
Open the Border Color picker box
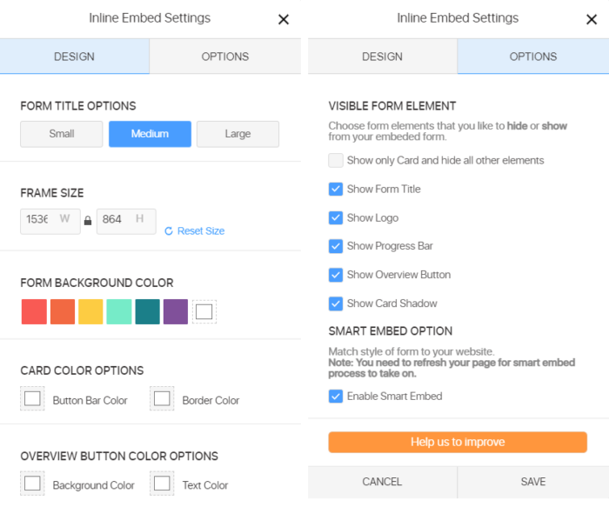coord(163,399)
